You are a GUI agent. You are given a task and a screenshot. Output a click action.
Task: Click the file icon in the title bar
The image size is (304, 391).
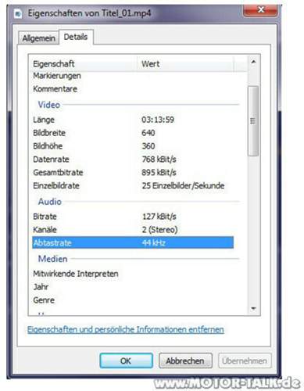(18, 13)
